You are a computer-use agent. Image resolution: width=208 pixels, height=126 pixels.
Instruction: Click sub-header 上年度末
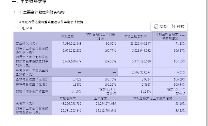101,98
